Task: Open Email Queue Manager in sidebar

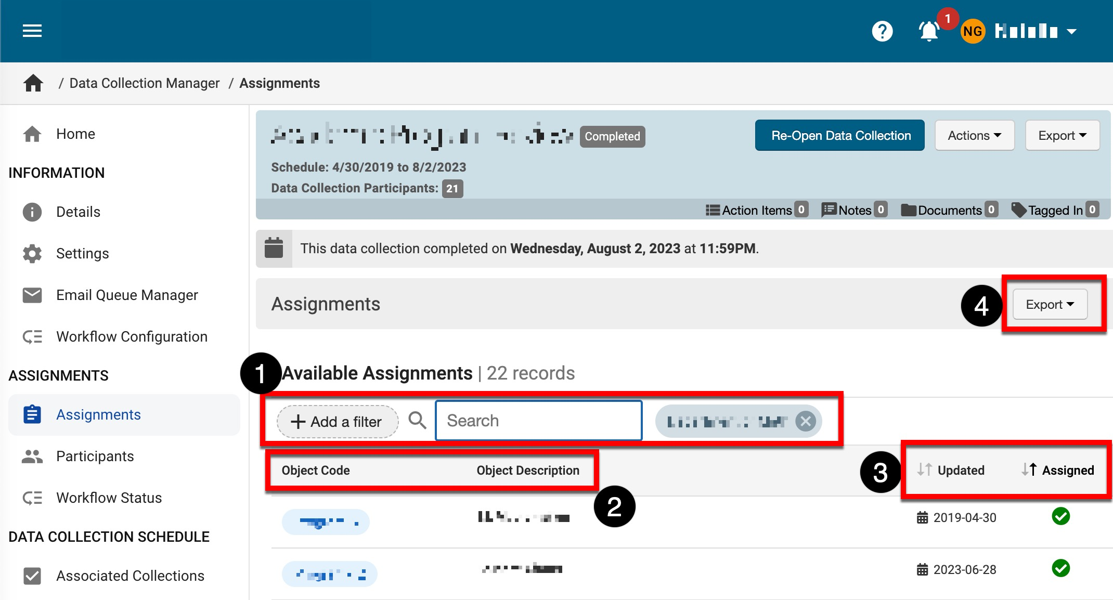Action: [126, 295]
